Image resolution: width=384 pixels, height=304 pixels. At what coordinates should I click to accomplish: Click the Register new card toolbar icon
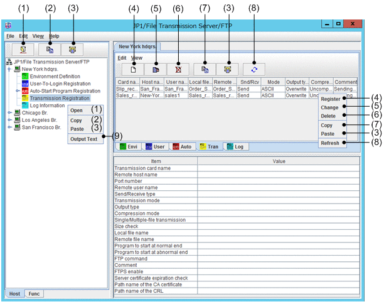[133, 69]
